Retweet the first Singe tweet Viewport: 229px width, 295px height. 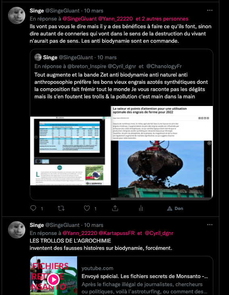tap(61, 208)
